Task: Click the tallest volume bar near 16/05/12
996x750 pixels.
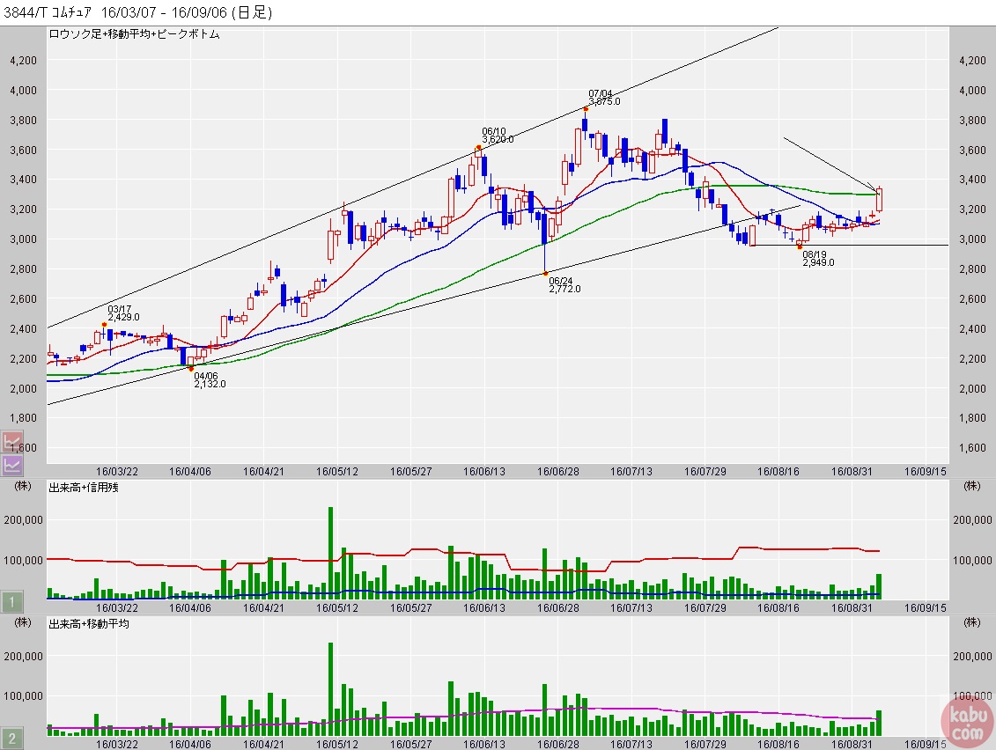Action: [330, 552]
